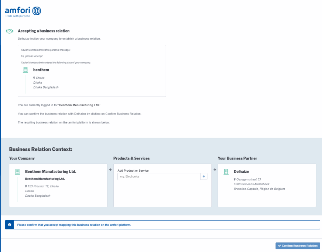Focus the Add Product or Service field
The height and width of the screenshot is (252, 322).
coord(159,176)
